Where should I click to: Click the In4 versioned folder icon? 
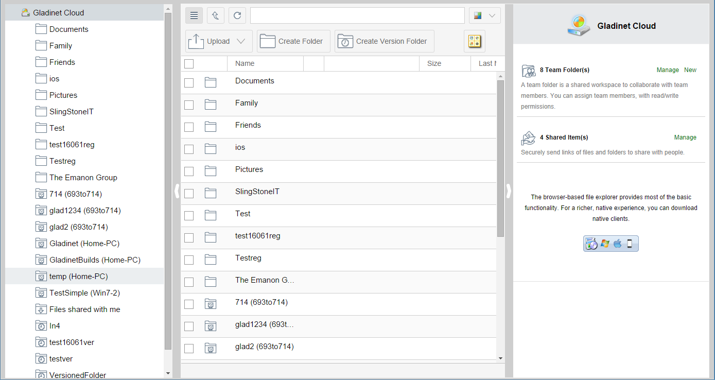[41, 326]
